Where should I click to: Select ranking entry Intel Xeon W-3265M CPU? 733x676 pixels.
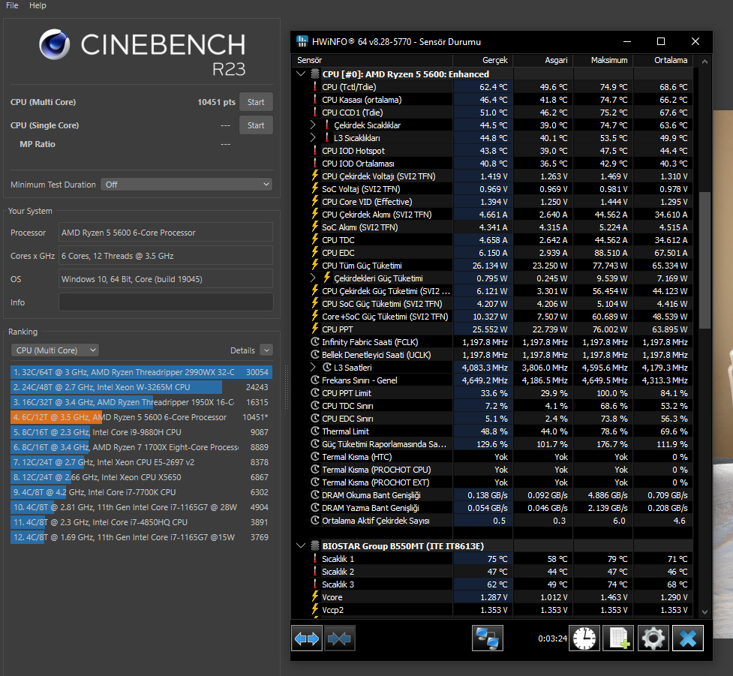tap(141, 387)
